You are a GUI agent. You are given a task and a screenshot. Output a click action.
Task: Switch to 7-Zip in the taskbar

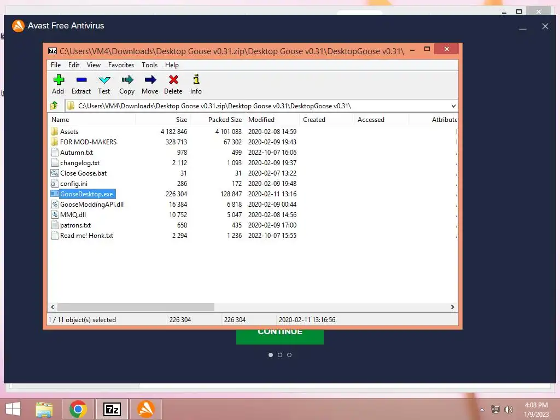point(112,409)
